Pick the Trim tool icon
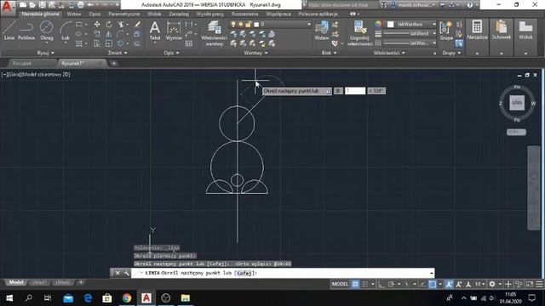Image resolution: width=545 pixels, height=306 pixels. pyautogui.click(x=121, y=25)
